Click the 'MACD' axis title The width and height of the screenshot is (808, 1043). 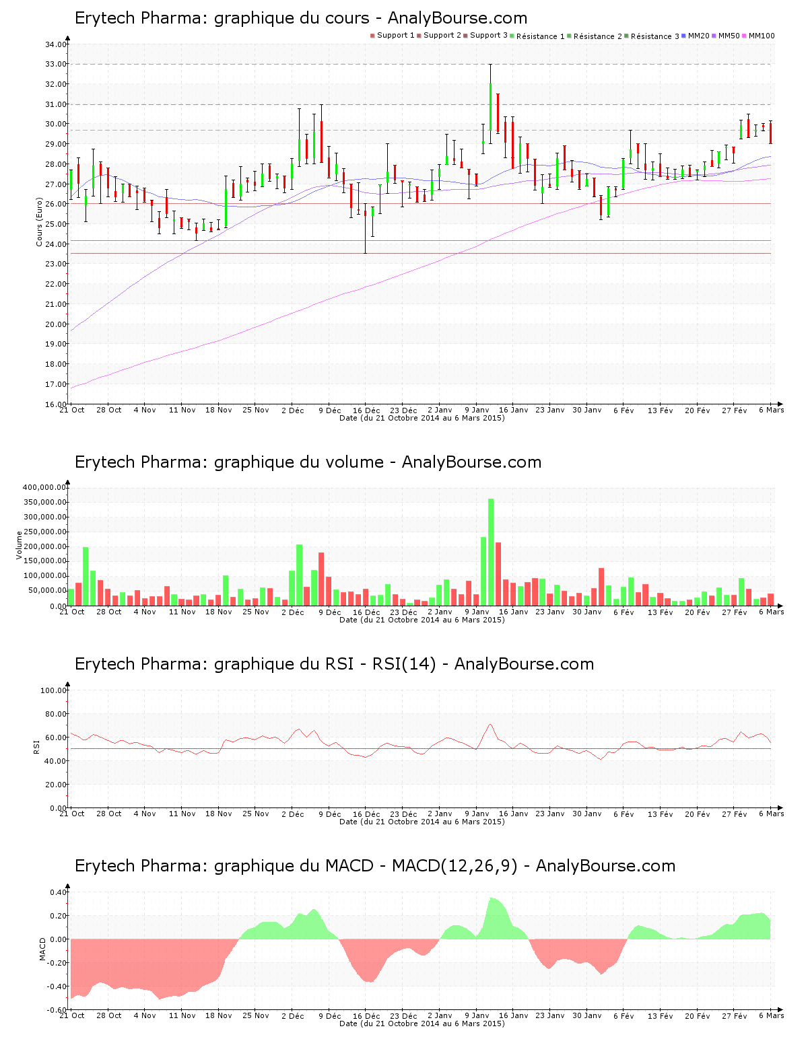tap(43, 949)
